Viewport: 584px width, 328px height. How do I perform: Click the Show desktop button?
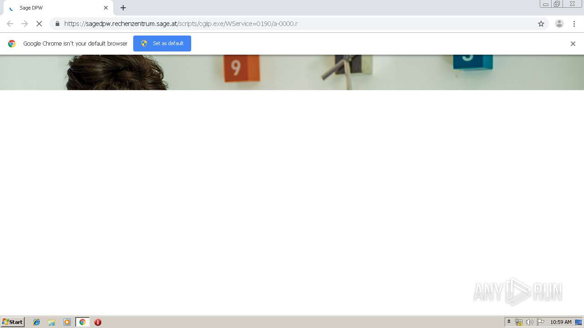click(x=579, y=322)
